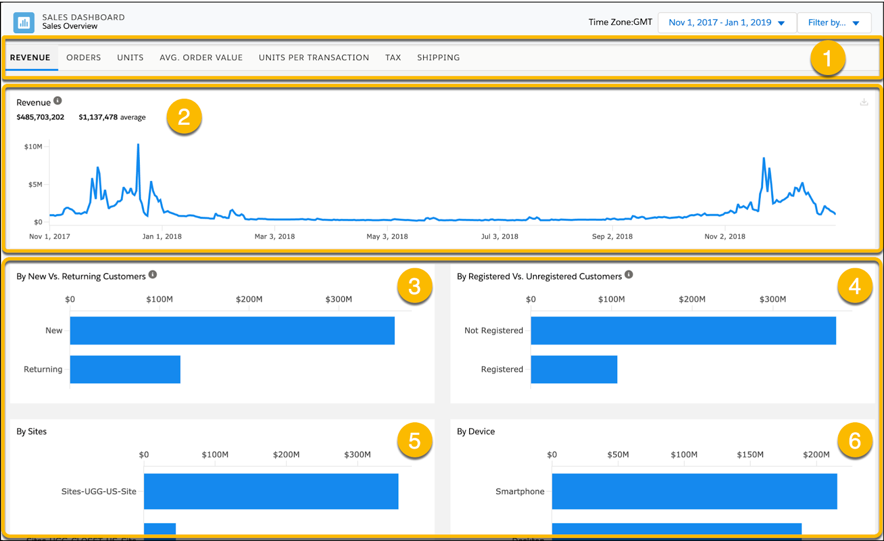Click the Sales Overview subtitle
This screenshot has height=541, width=884.
(70, 26)
